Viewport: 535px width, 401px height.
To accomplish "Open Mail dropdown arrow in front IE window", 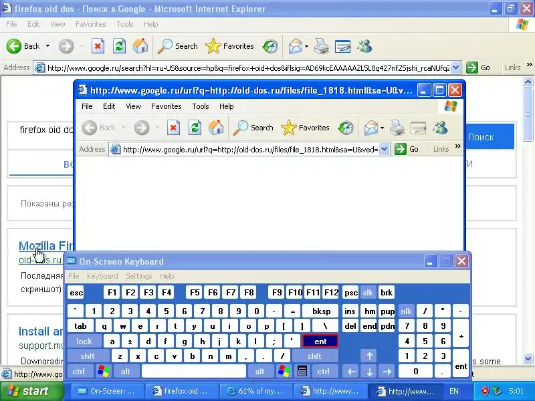I will [382, 128].
